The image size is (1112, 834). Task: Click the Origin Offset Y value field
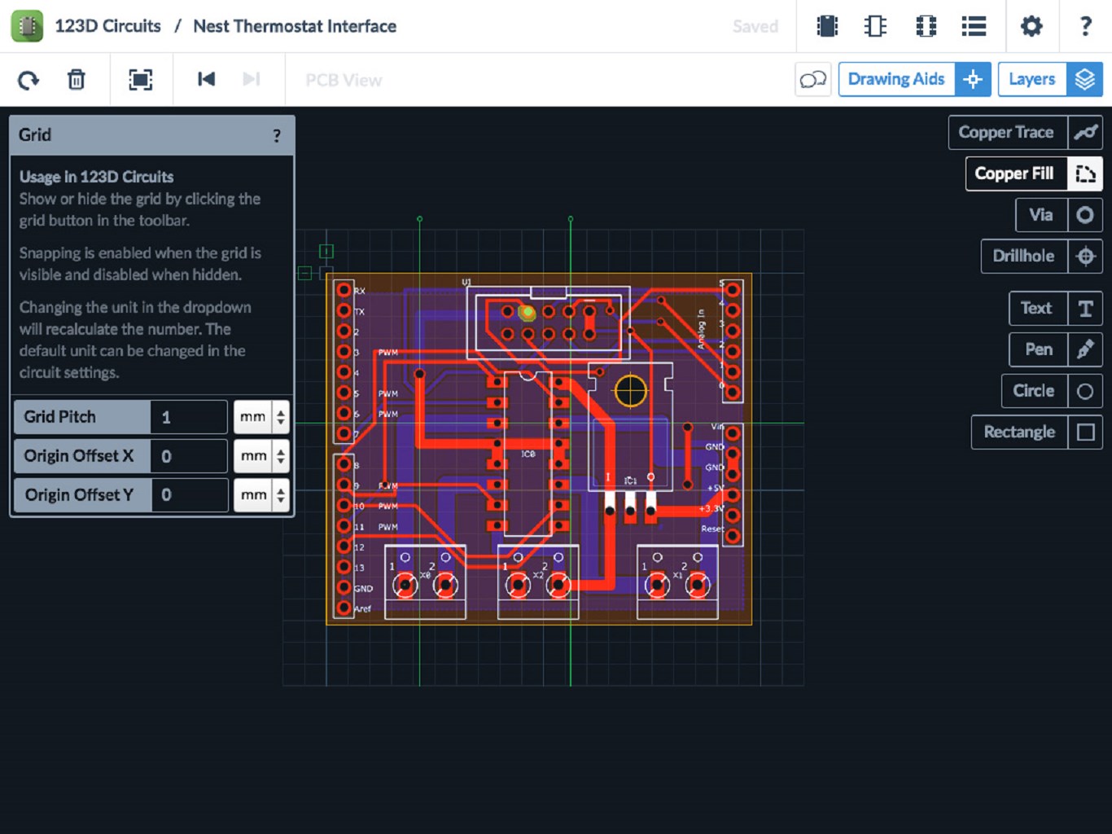[188, 495]
